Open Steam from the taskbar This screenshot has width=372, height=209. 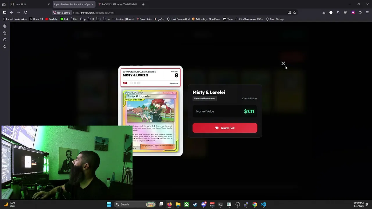195,204
